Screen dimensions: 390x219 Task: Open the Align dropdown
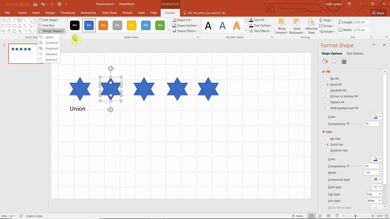[x=326, y=20]
